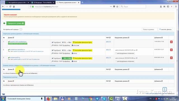The width and height of the screenshot is (179, 101).
Task: Sort the alias domains table by PHP
Action: pos(108,69)
